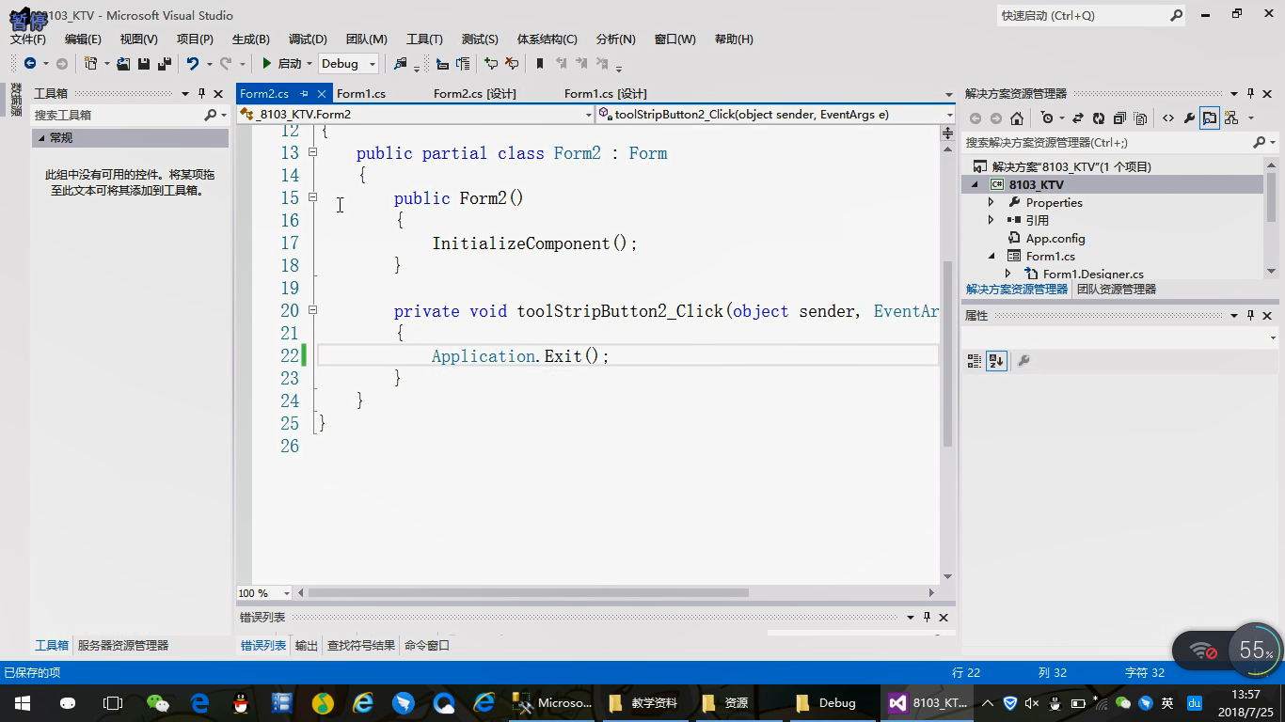Switch to the Form1.cs [设计] tab
This screenshot has width=1285, height=722.
coord(605,93)
